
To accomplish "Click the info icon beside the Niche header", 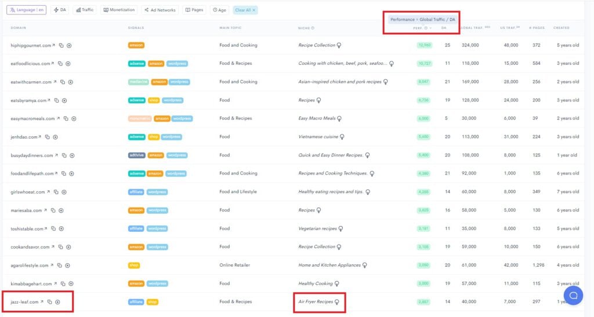I will 313,28.
